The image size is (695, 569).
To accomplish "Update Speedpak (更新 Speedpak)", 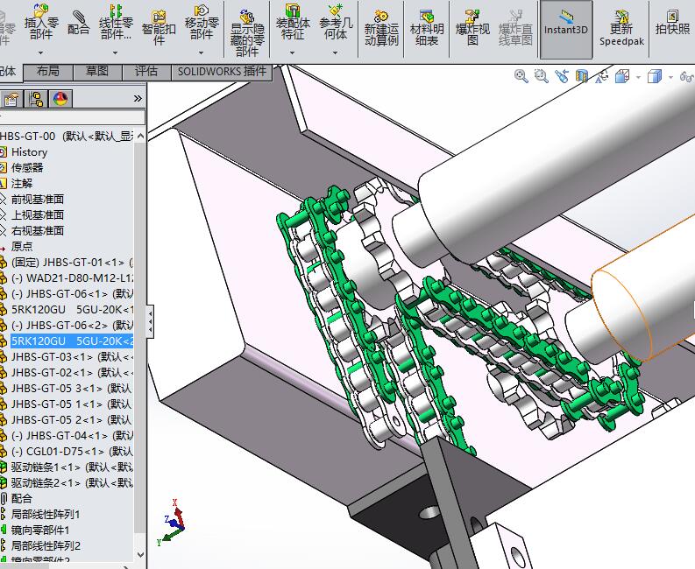I will tap(621, 28).
